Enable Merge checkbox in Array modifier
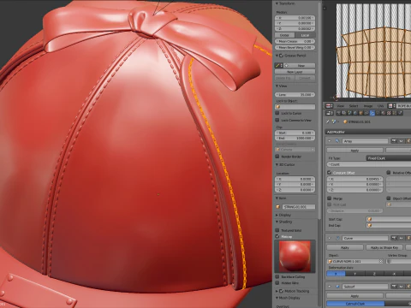The image size is (411, 308). pos(329,198)
